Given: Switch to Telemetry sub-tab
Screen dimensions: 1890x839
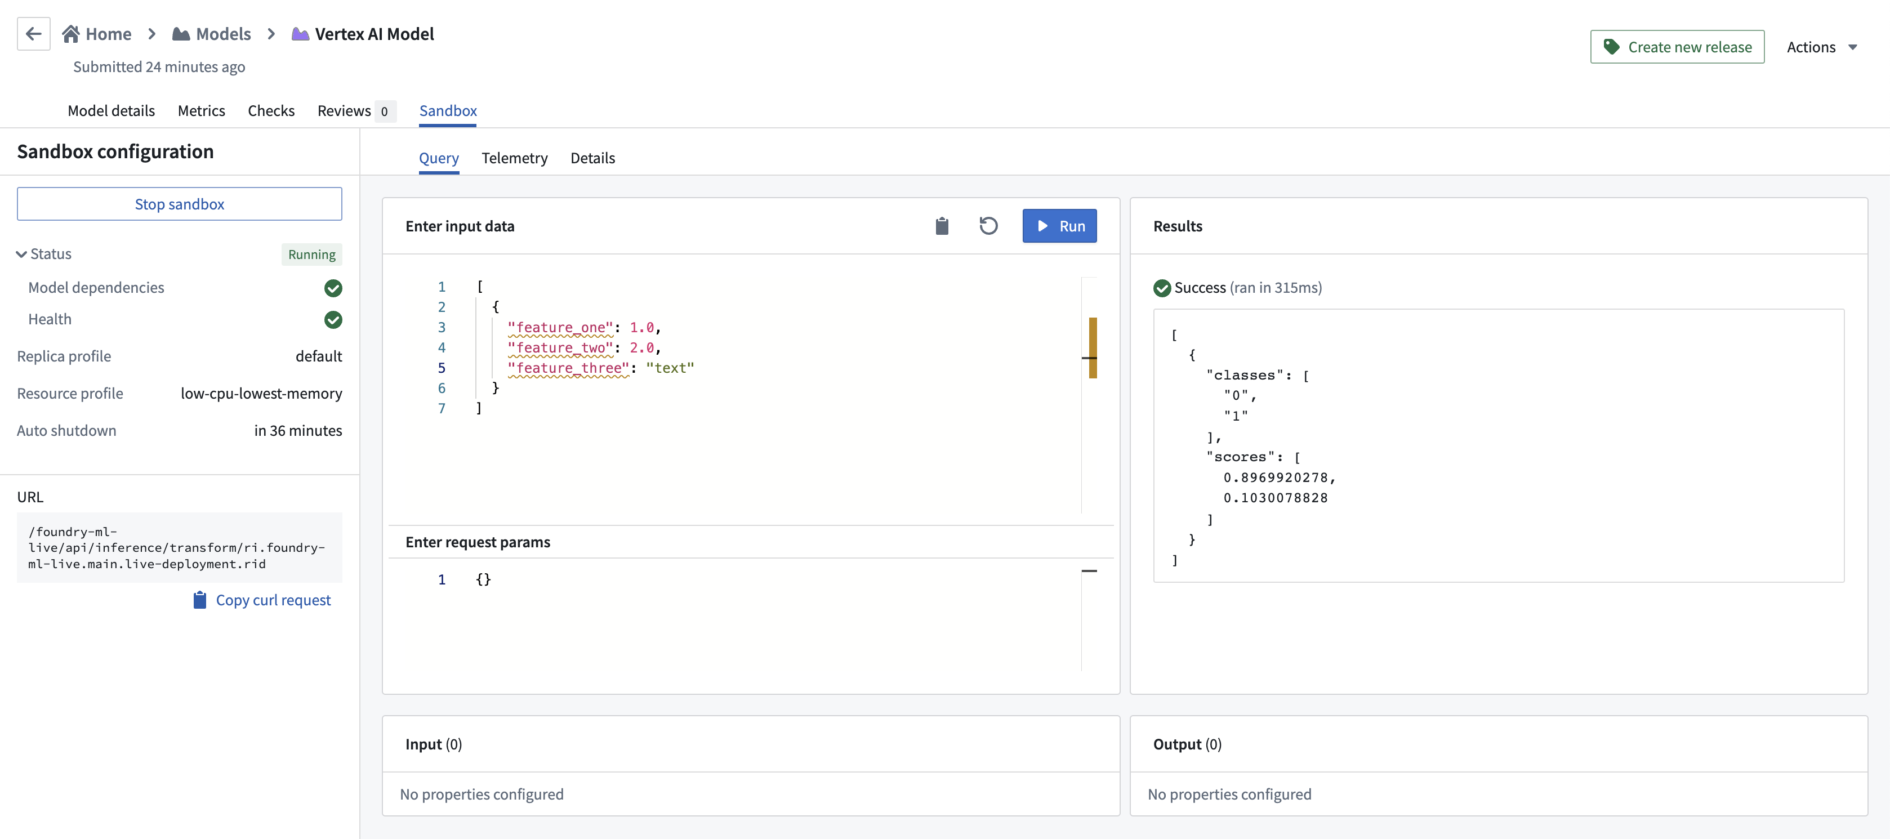Looking at the screenshot, I should tap(515, 158).
